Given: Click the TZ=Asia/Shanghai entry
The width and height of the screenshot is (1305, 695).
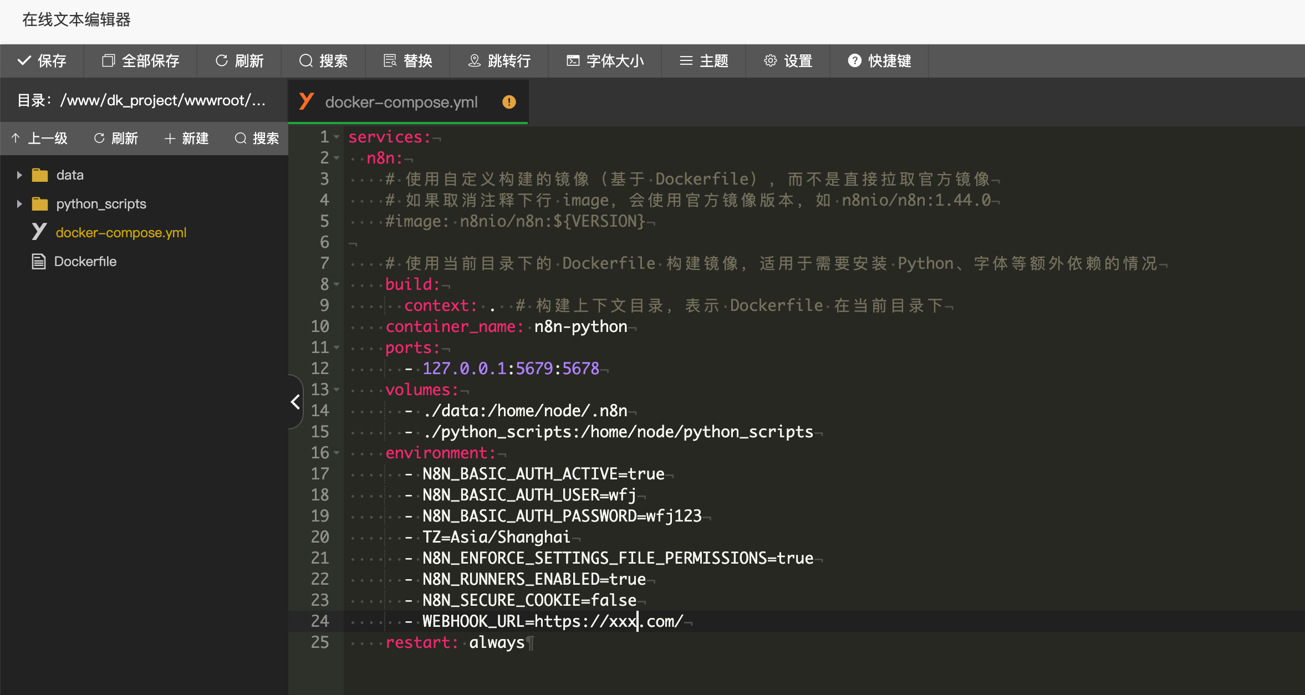Looking at the screenshot, I should point(496,537).
